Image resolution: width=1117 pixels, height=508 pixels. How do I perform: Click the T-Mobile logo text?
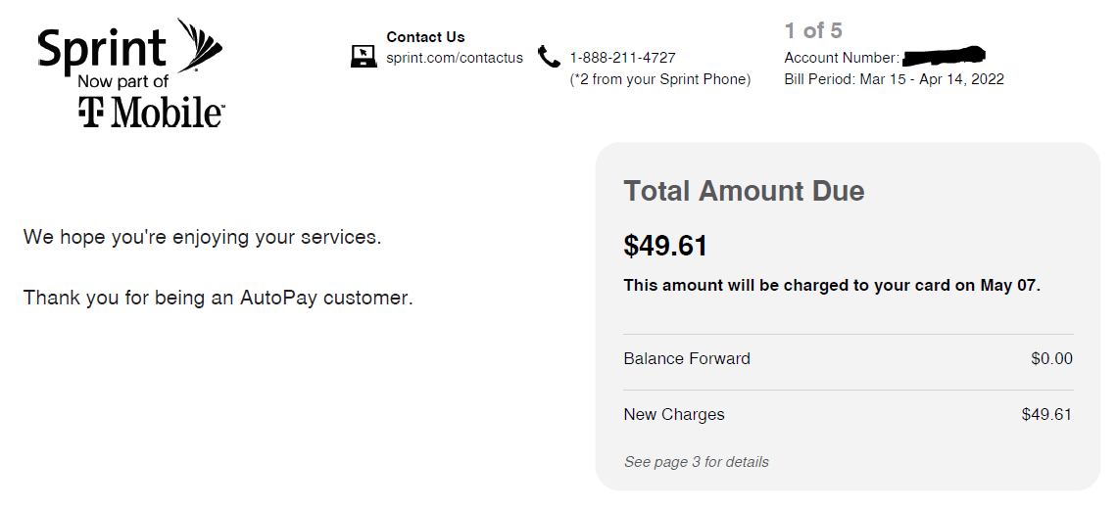pos(151,112)
